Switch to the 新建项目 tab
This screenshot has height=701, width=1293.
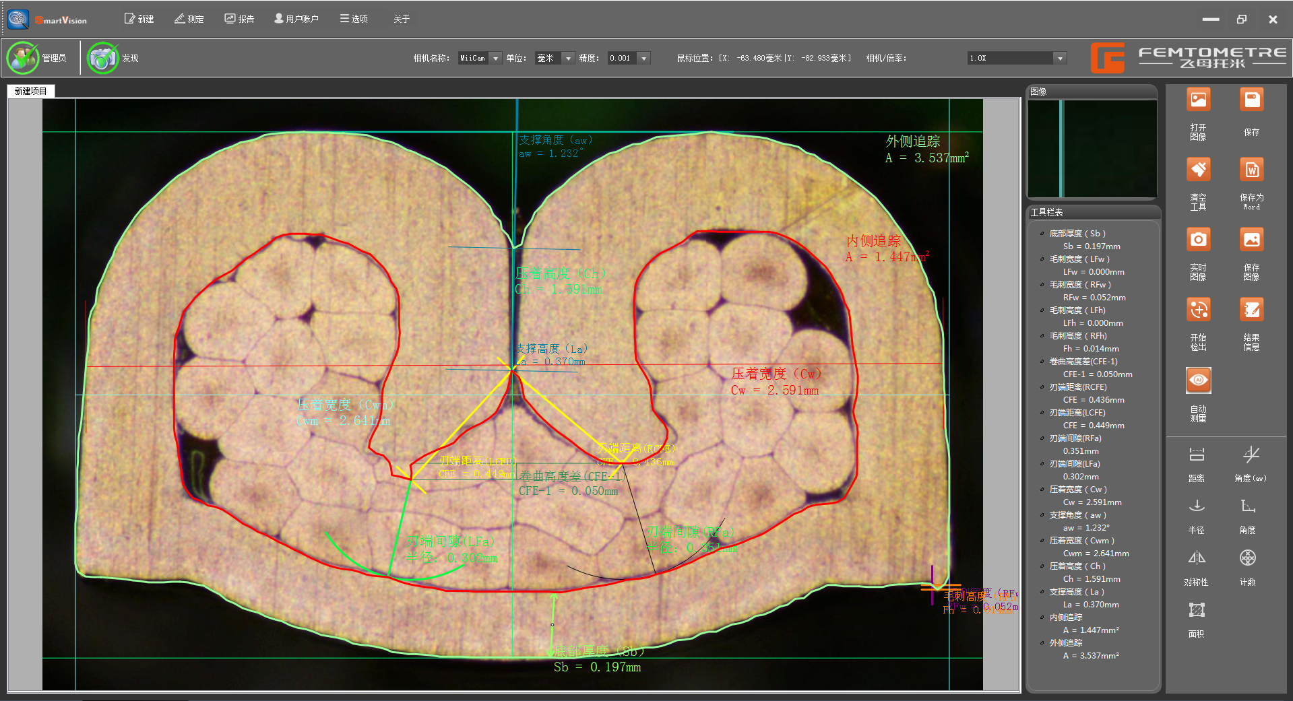pos(31,91)
